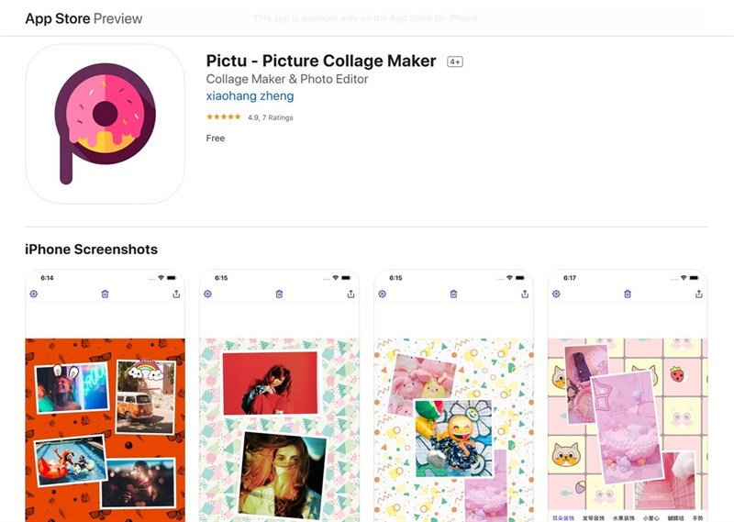The width and height of the screenshot is (734, 522).
Task: Click trash icon in fourth screenshot
Action: [628, 294]
